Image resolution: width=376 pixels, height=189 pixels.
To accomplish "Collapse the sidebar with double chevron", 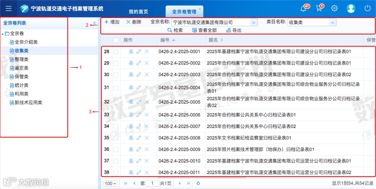I will tap(94, 23).
